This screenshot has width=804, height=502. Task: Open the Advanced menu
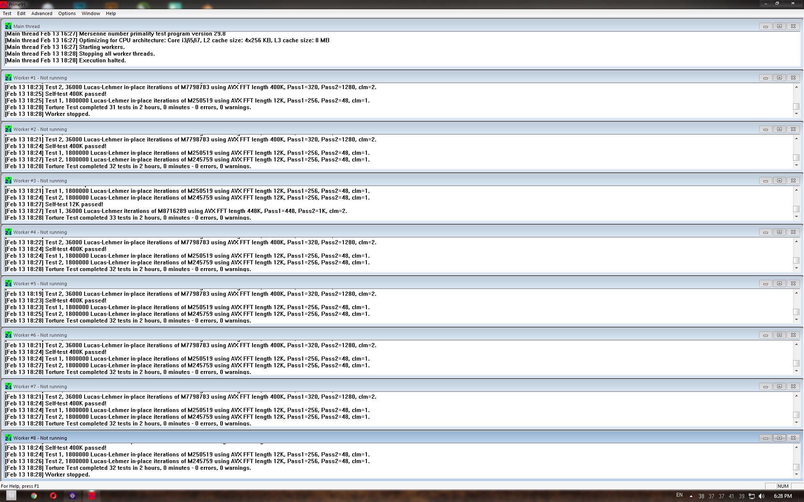(x=42, y=13)
